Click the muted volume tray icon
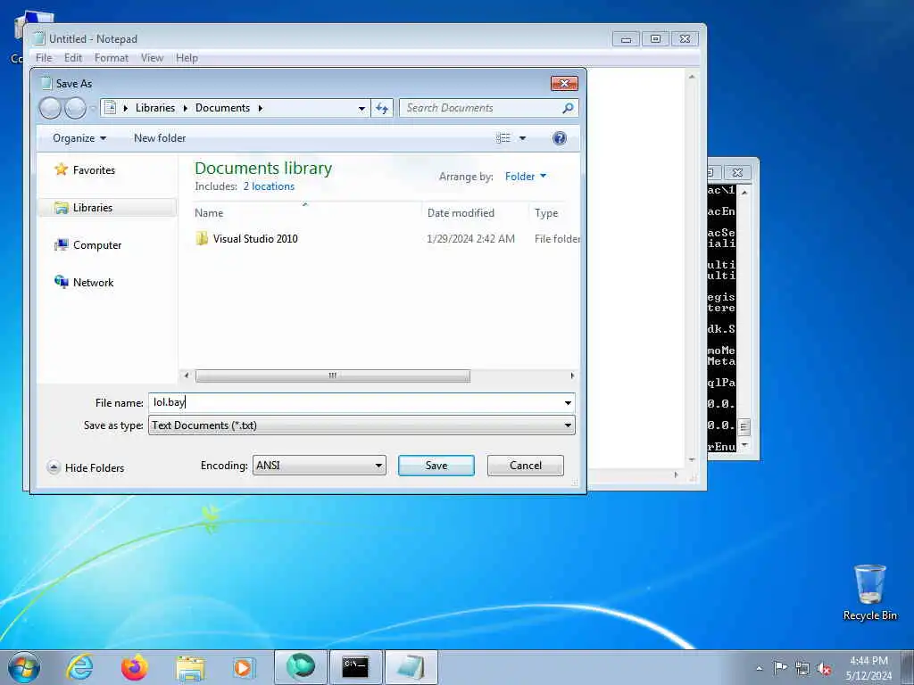Screen dimensions: 914x685 (x=824, y=669)
